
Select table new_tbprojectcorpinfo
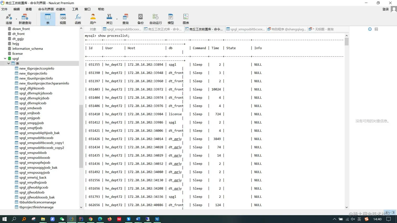(x=37, y=69)
